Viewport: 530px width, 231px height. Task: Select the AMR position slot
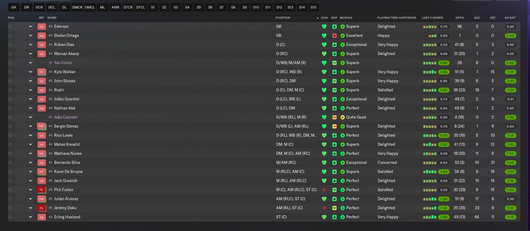click(115, 7)
